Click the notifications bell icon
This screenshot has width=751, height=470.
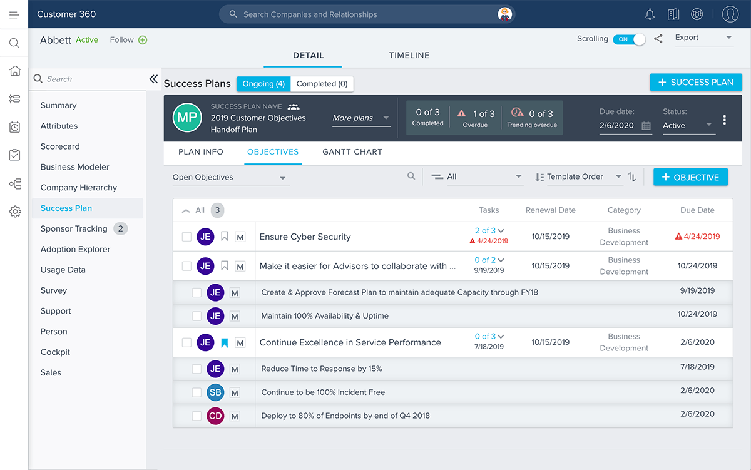pos(650,14)
